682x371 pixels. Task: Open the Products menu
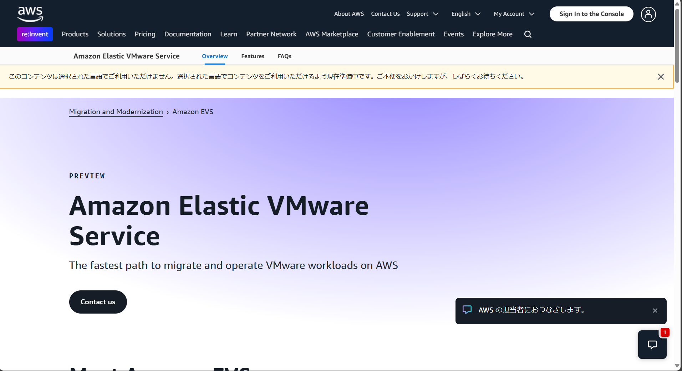point(75,34)
